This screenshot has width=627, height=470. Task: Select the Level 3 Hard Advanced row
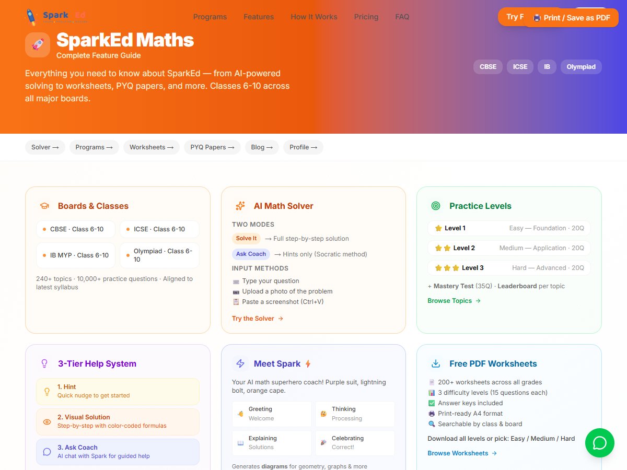click(x=509, y=268)
